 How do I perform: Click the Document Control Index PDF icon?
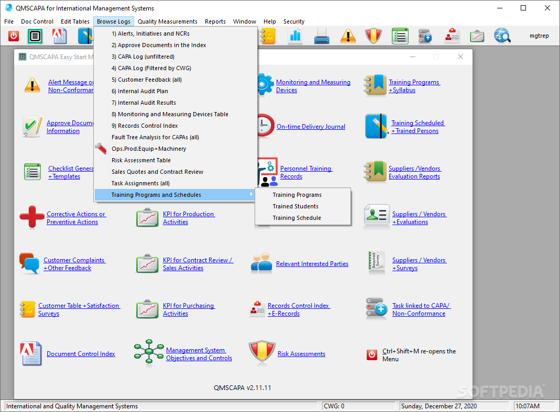pos(31,353)
